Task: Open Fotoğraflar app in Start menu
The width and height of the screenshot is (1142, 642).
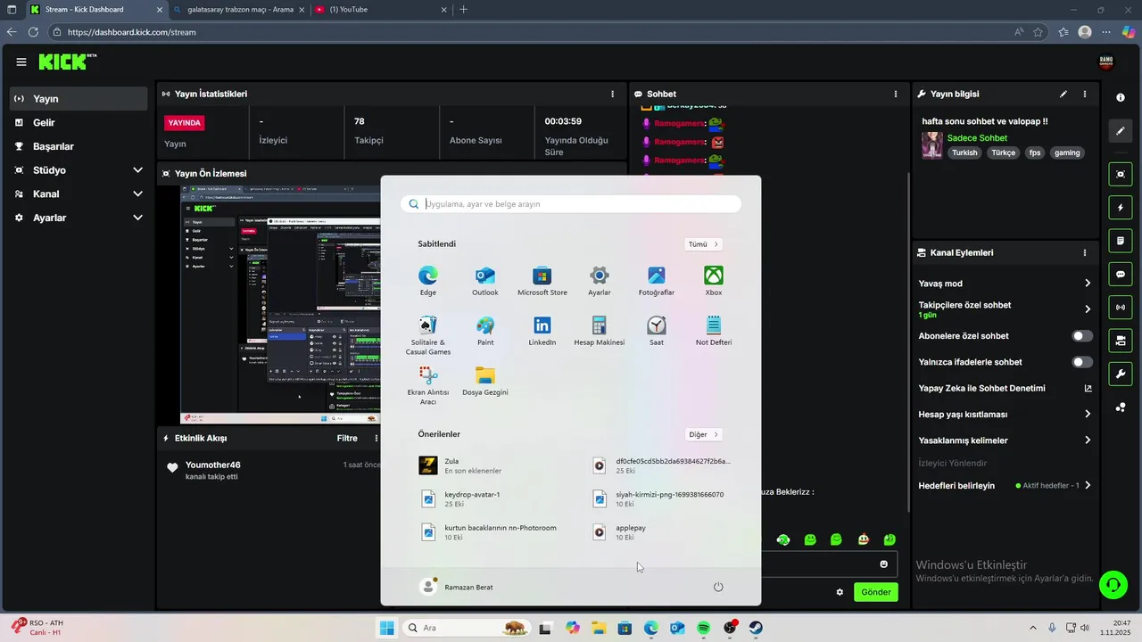Action: 657,281
